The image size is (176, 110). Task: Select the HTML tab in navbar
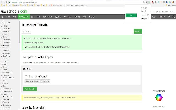(x=8, y=16)
